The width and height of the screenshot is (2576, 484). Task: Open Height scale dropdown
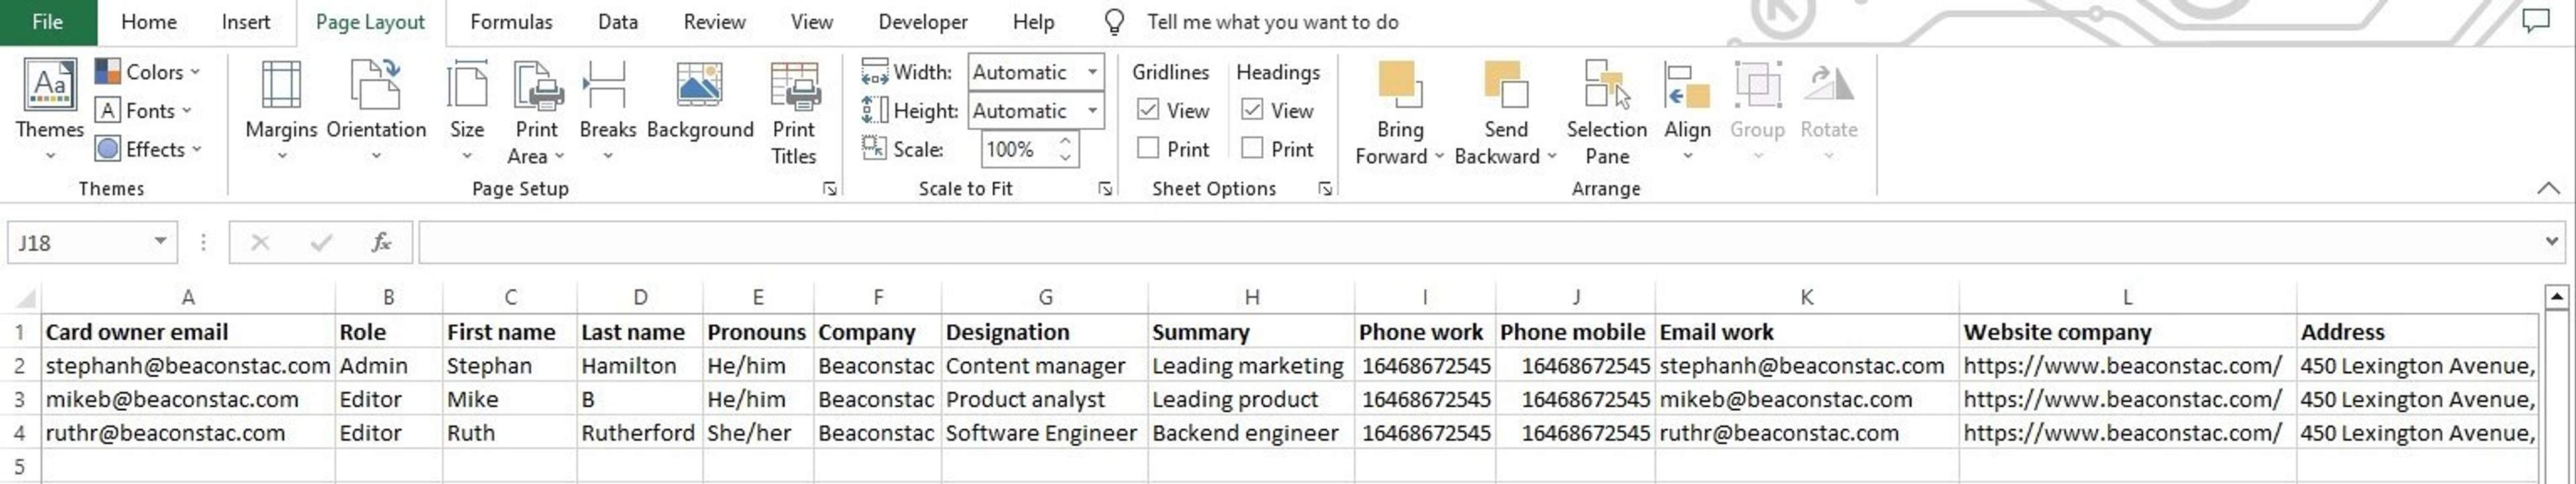pos(1093,111)
